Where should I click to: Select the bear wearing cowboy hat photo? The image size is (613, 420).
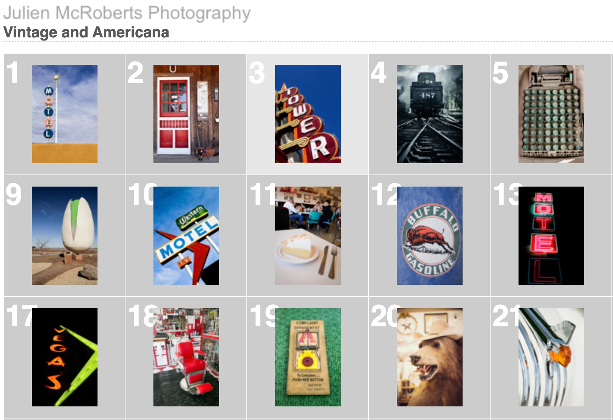coord(430,357)
